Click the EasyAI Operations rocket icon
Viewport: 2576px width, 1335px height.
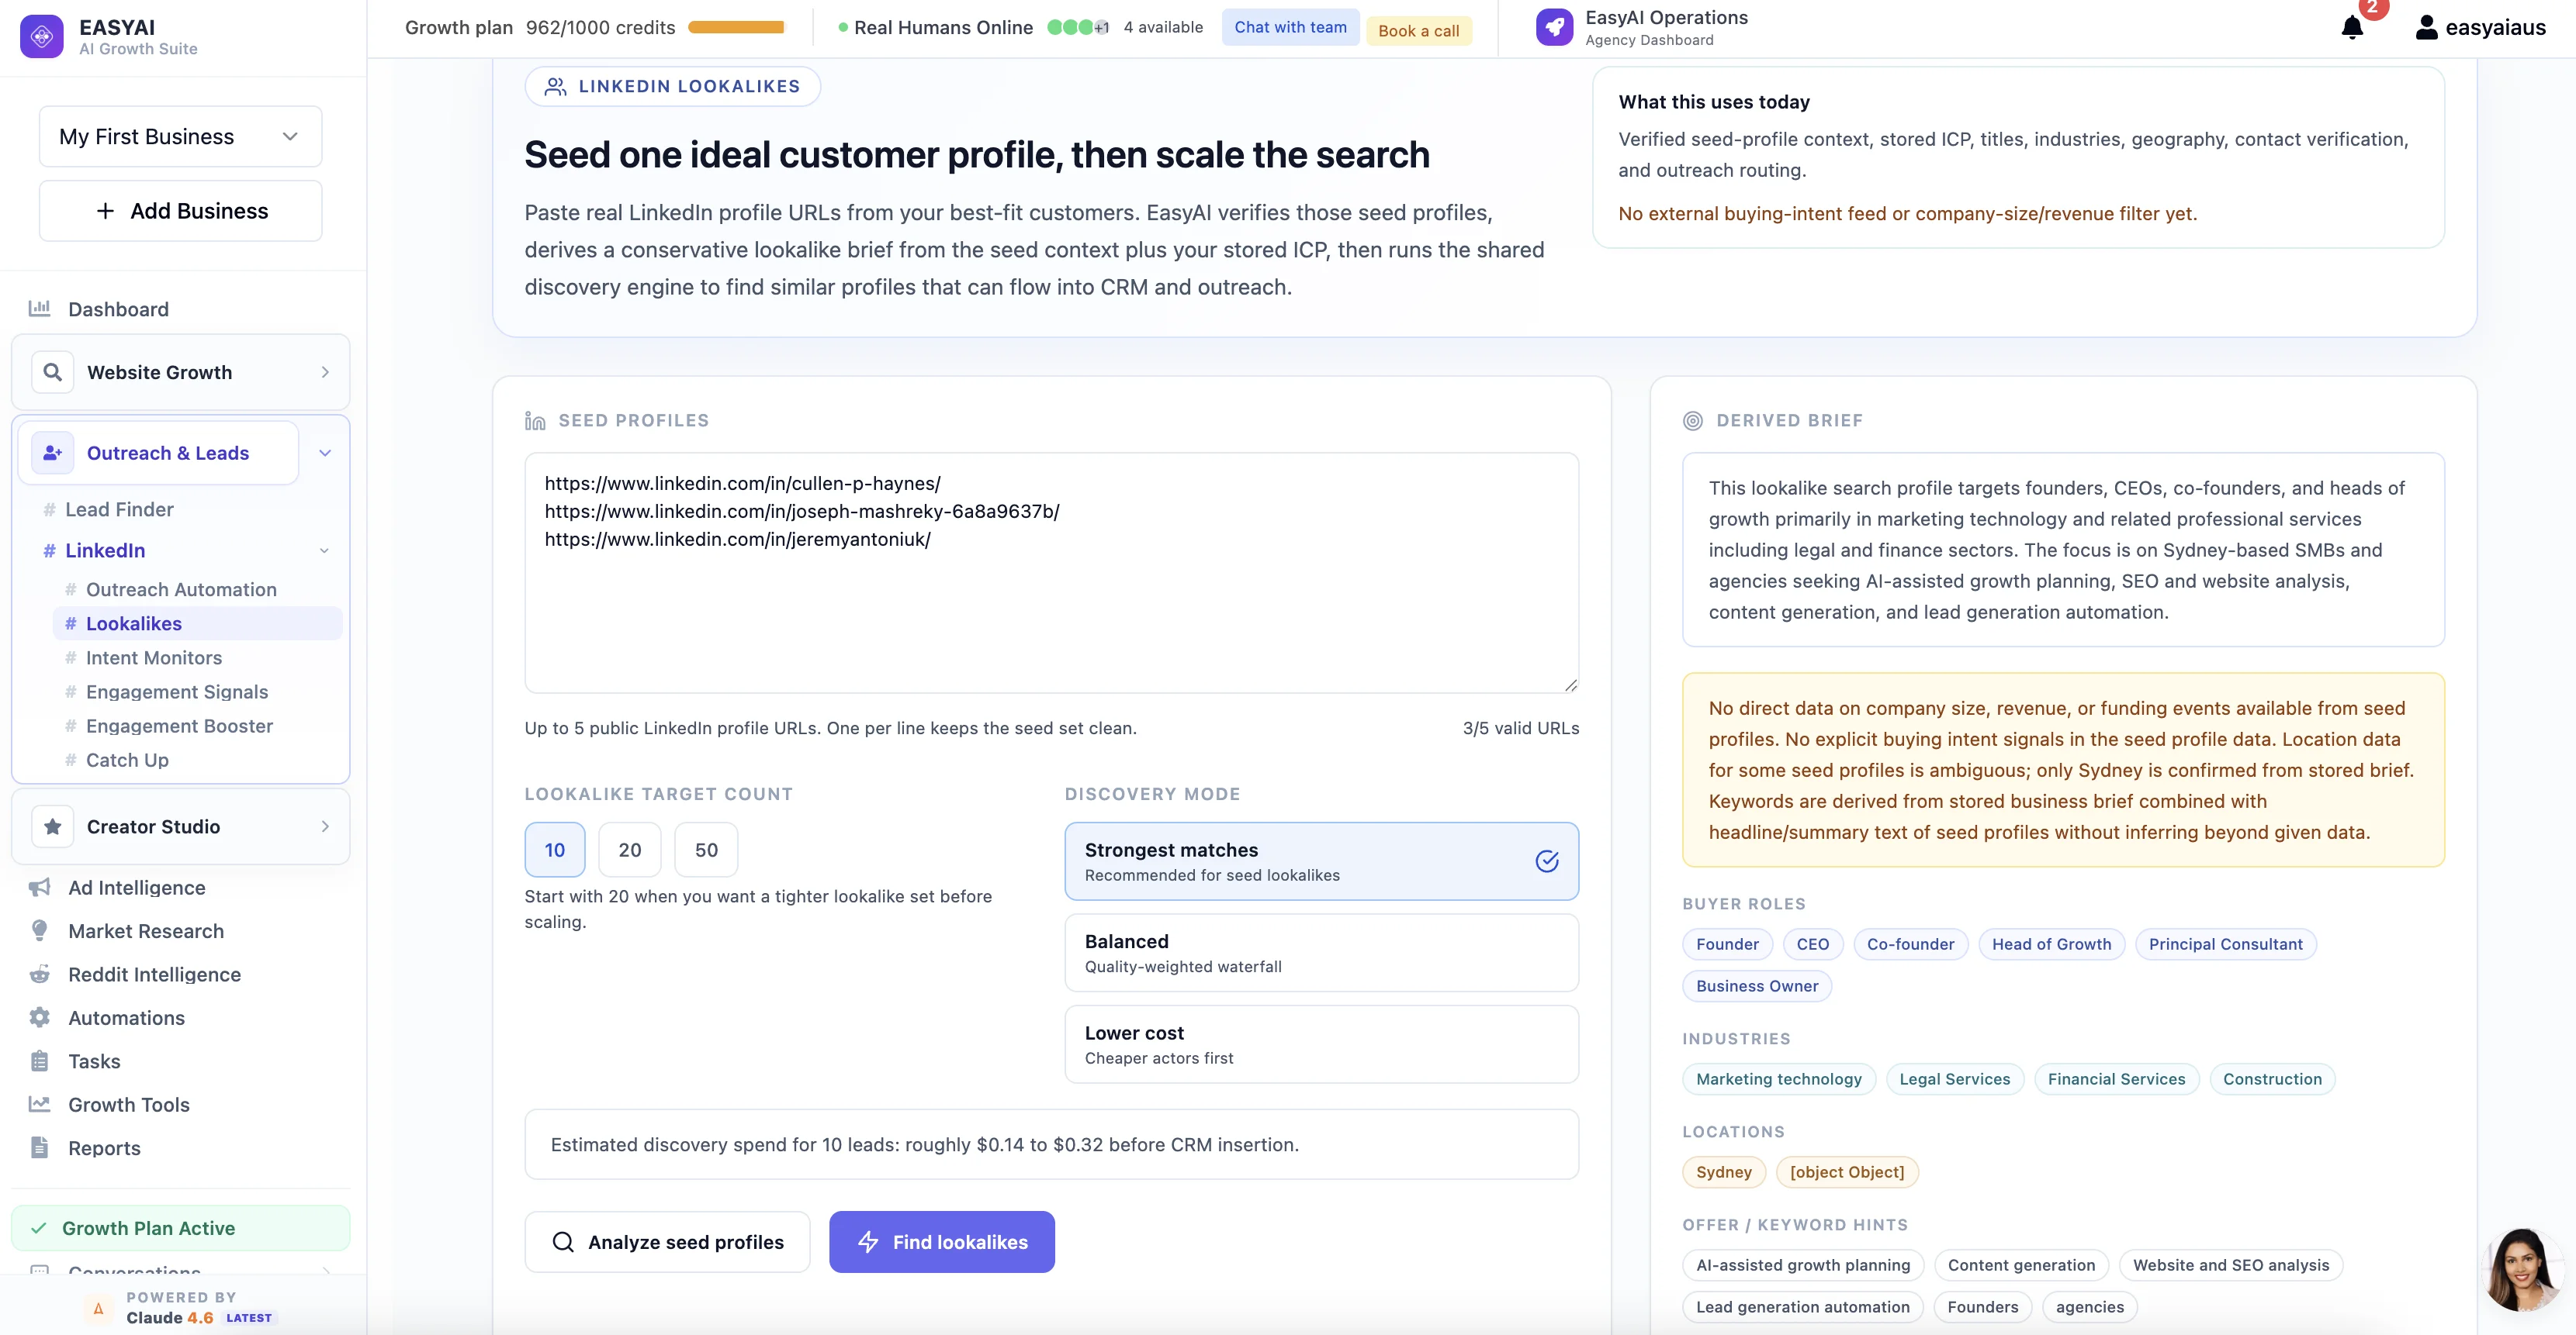[1554, 27]
